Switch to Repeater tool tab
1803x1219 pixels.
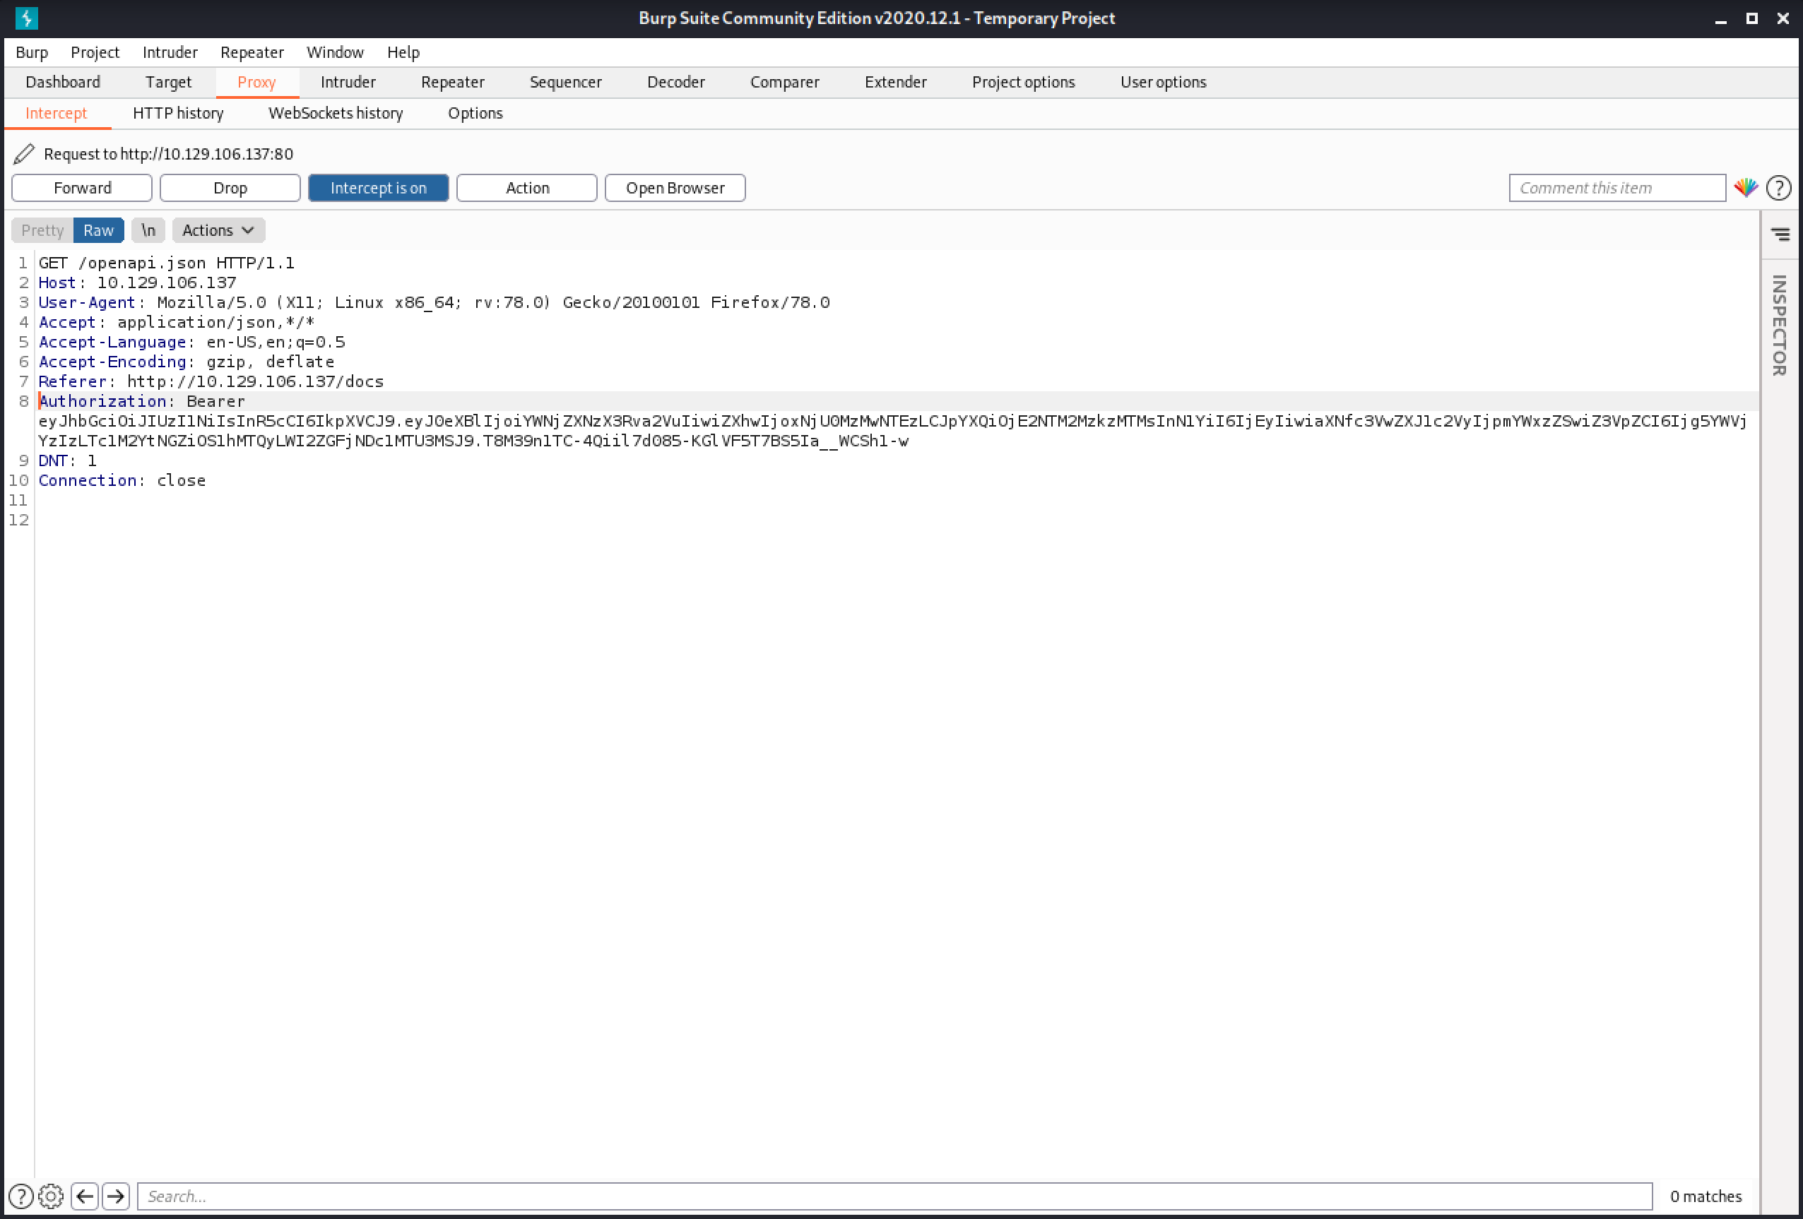tap(453, 82)
